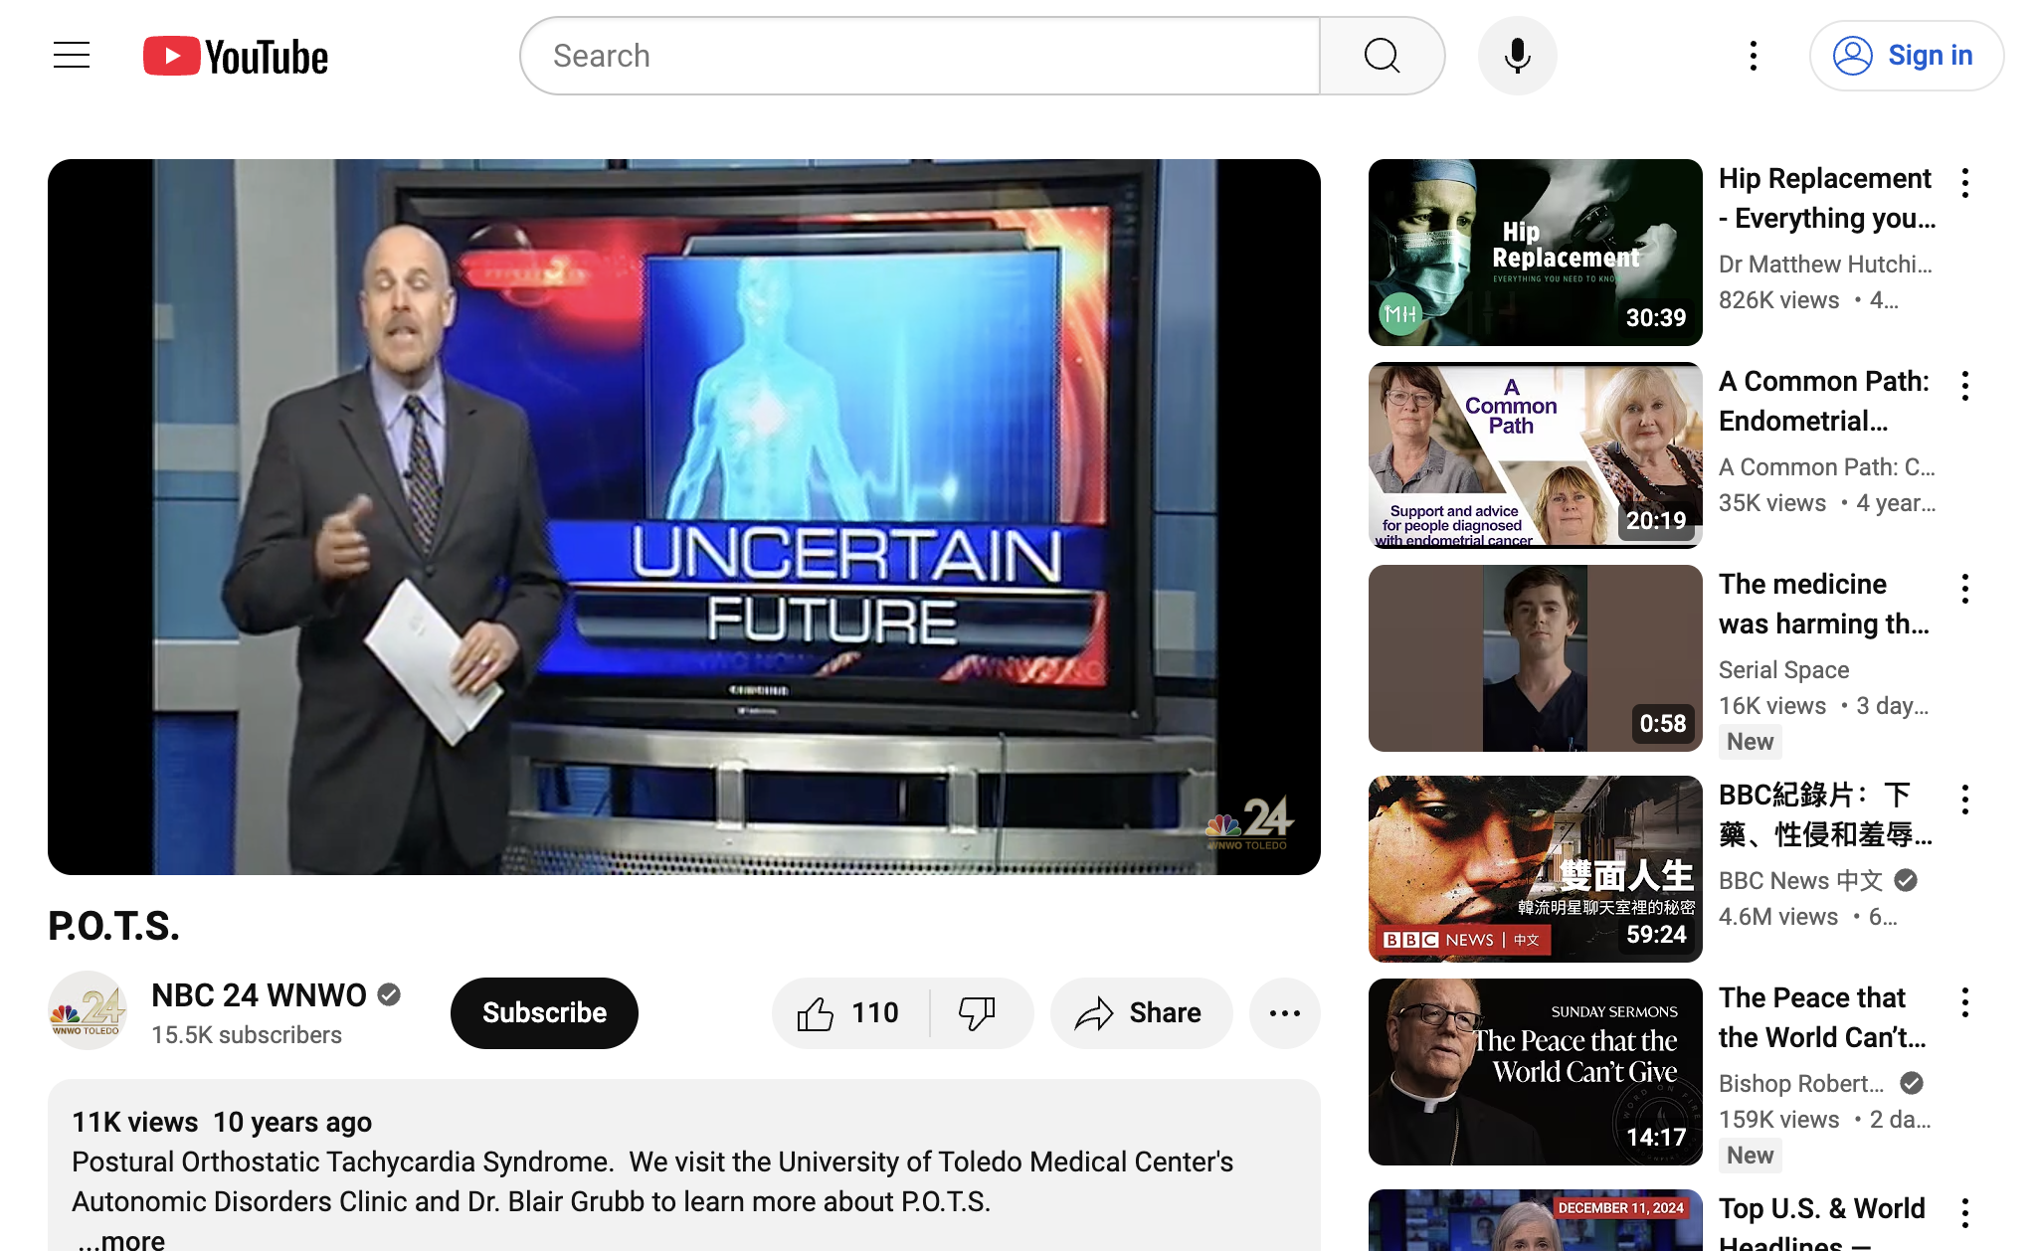Open Hip Replacement video thumbnail
The image size is (2037, 1251).
1535,253
